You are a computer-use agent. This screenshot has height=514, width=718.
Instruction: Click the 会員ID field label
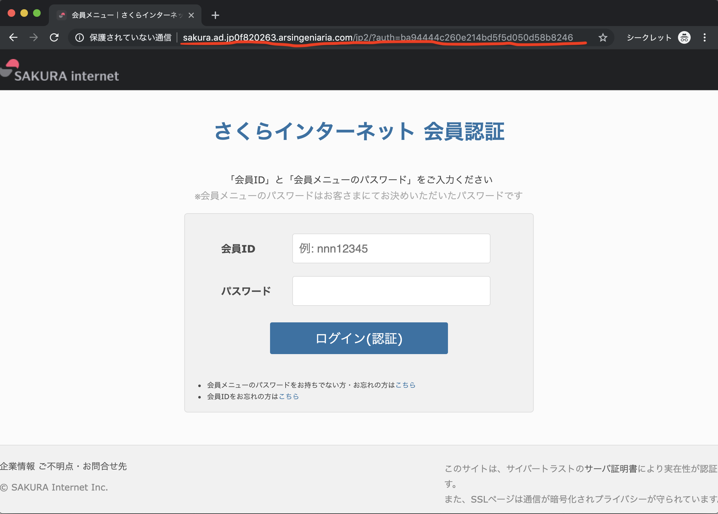[238, 249]
